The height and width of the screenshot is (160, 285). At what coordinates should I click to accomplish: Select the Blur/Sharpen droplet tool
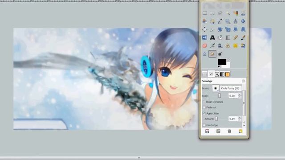205,54
